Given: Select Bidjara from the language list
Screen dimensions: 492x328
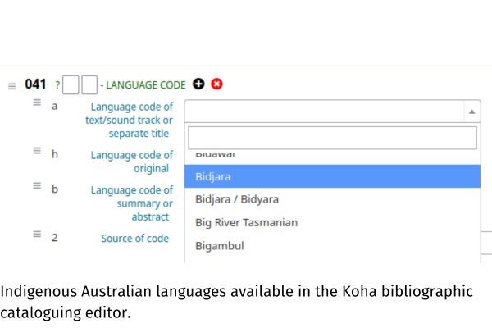Looking at the screenshot, I should click(332, 176).
